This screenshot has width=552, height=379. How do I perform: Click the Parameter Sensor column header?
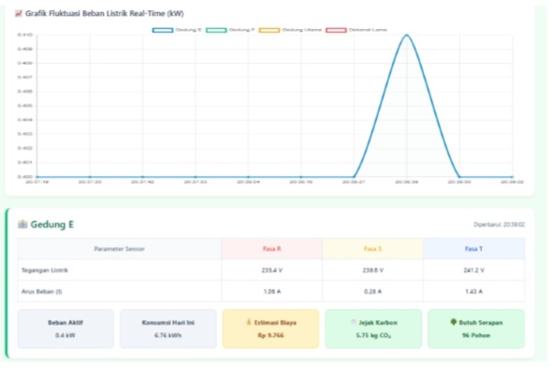tap(120, 249)
